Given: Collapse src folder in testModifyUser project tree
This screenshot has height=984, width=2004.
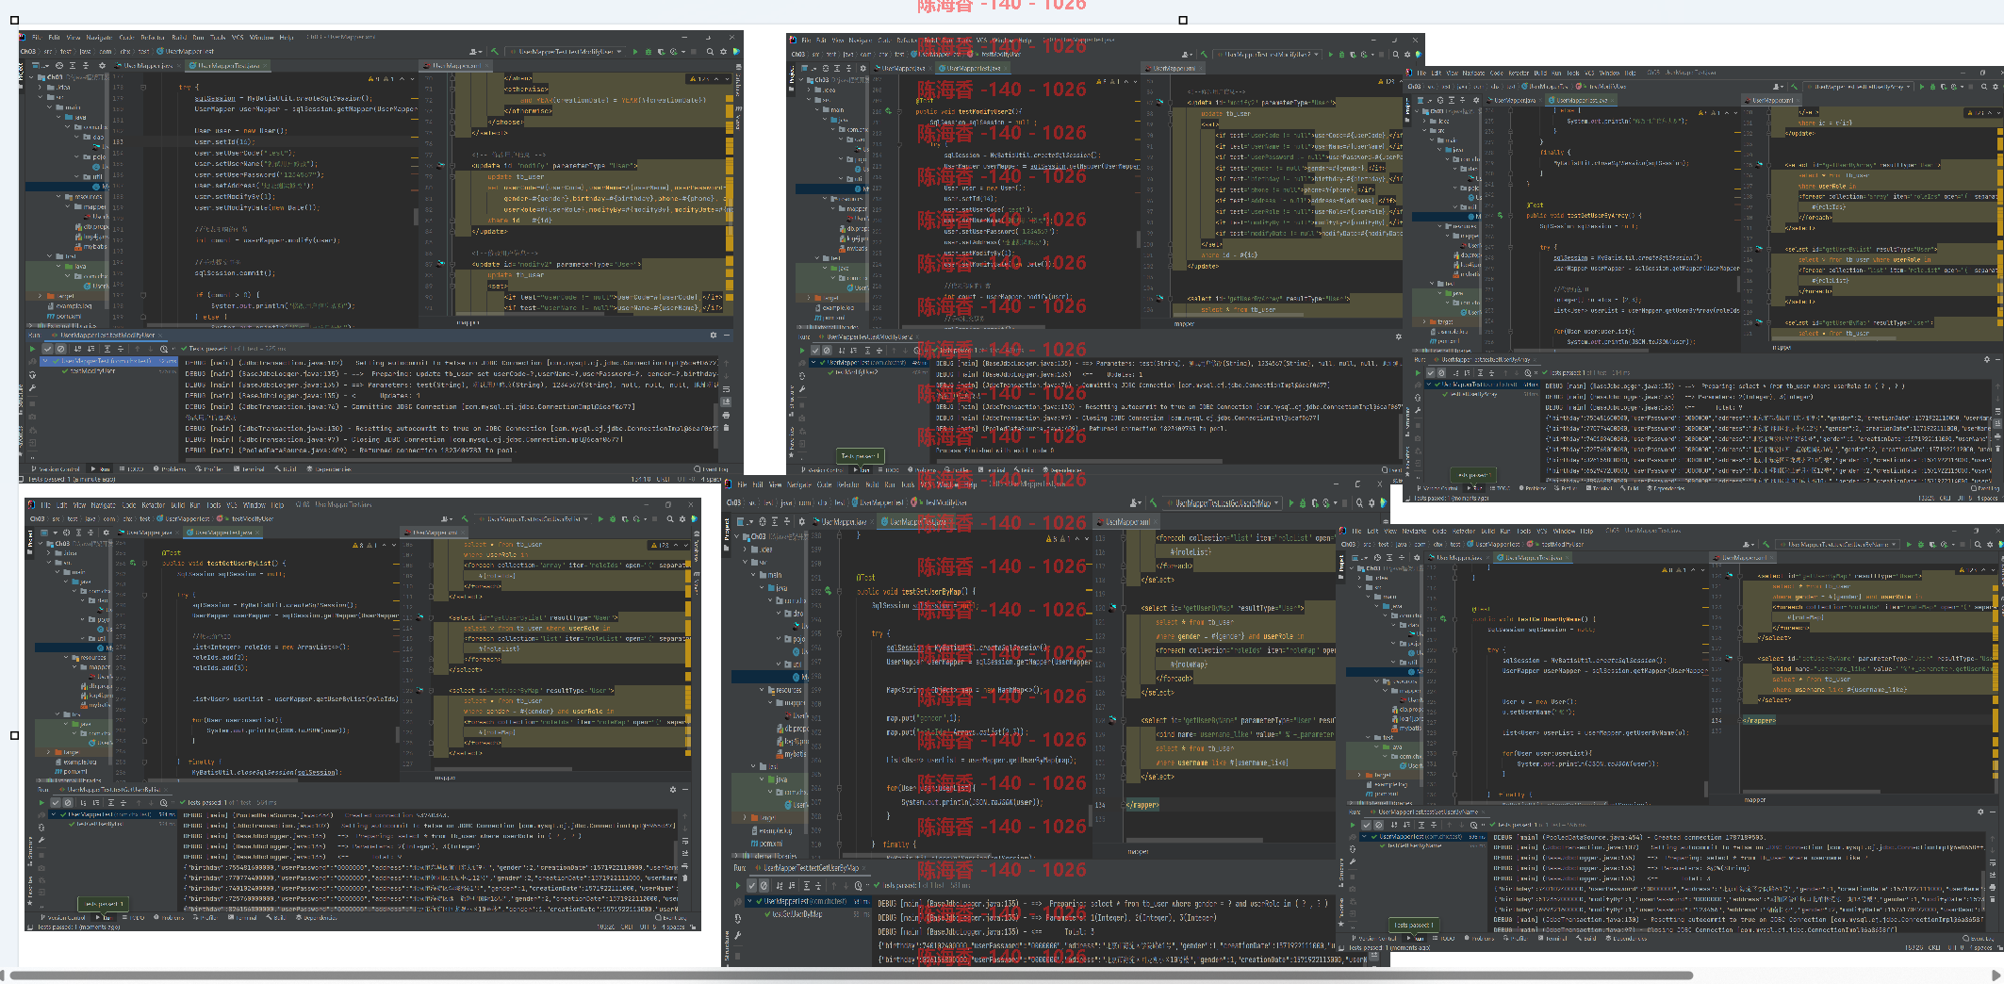Looking at the screenshot, I should pyautogui.click(x=40, y=97).
